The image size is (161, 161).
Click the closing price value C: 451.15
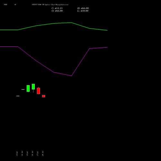pos(57,8)
